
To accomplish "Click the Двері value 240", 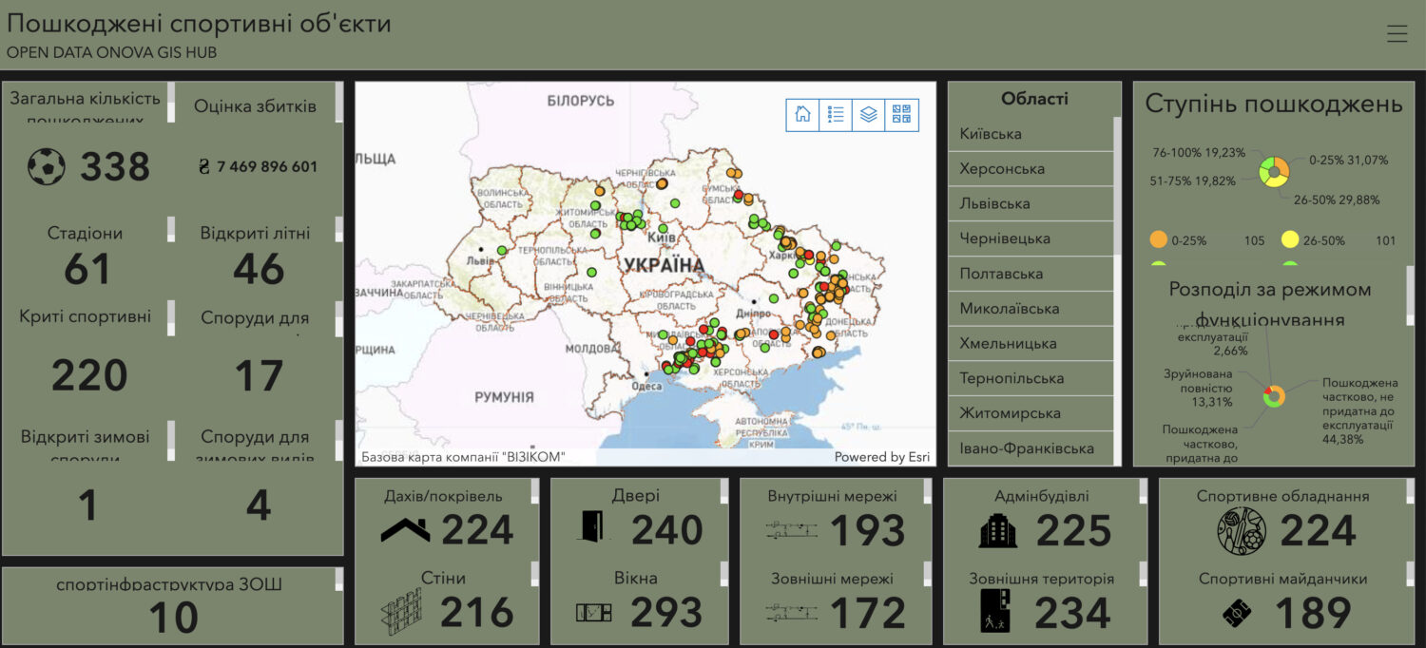I will click(x=666, y=530).
